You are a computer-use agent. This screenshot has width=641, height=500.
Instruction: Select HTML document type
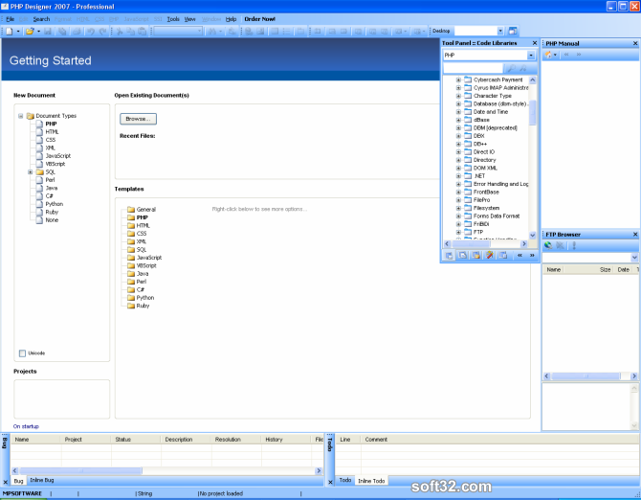click(52, 132)
